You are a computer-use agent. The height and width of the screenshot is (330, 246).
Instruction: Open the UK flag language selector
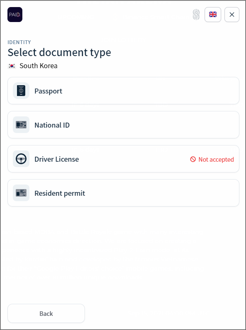213,15
